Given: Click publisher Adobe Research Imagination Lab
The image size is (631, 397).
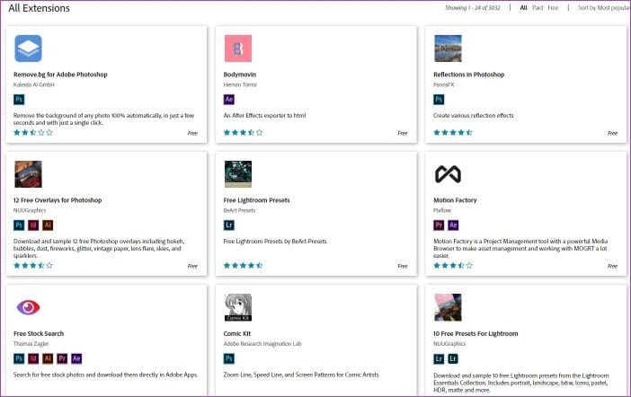Looking at the screenshot, I should pyautogui.click(x=262, y=344).
